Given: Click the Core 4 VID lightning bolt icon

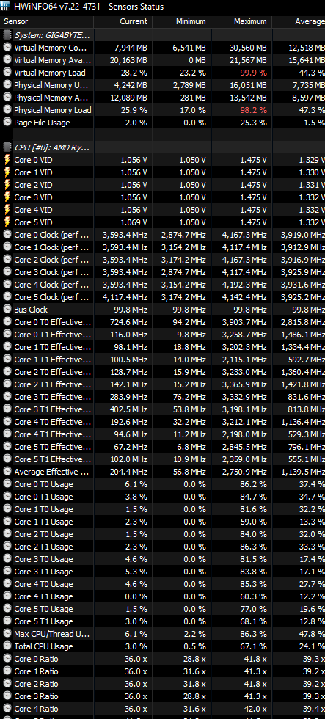Looking at the screenshot, I should 7,210.
